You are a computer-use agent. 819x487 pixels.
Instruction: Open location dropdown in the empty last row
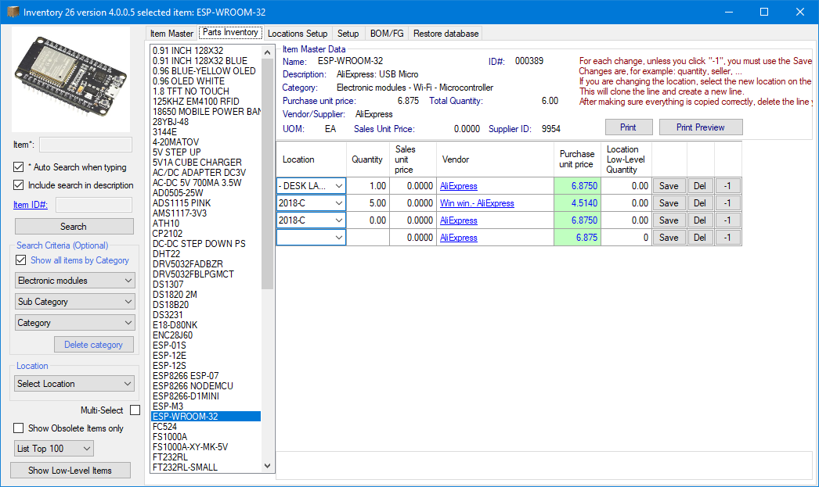pyautogui.click(x=338, y=238)
